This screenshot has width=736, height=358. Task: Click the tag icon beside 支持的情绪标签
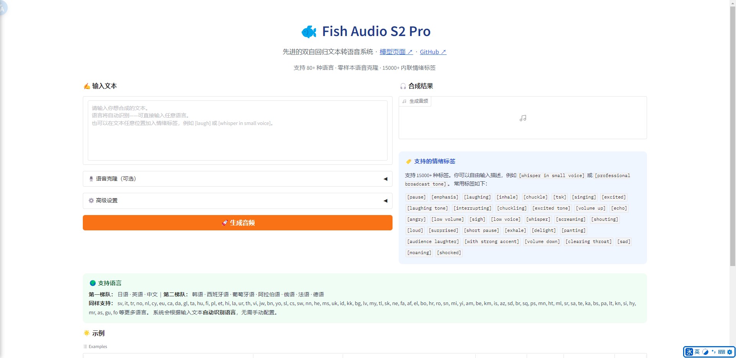(409, 161)
